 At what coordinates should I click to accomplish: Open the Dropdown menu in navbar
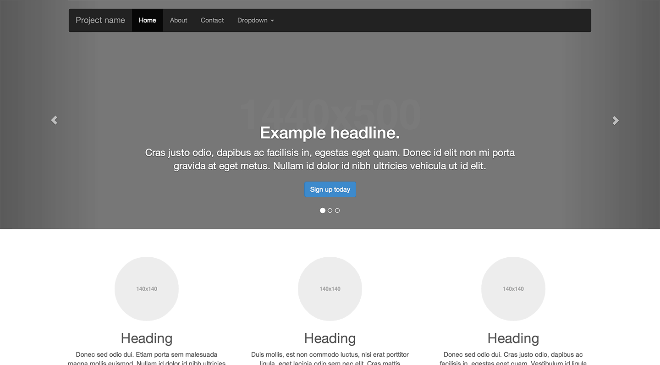[x=255, y=20]
